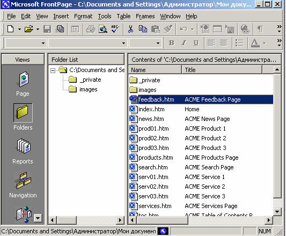The width and height of the screenshot is (286, 236).
Task: Preview in Browser toolbar icon
Action: 102,29
